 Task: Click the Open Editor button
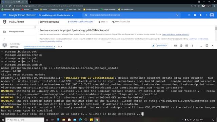coord(160,45)
